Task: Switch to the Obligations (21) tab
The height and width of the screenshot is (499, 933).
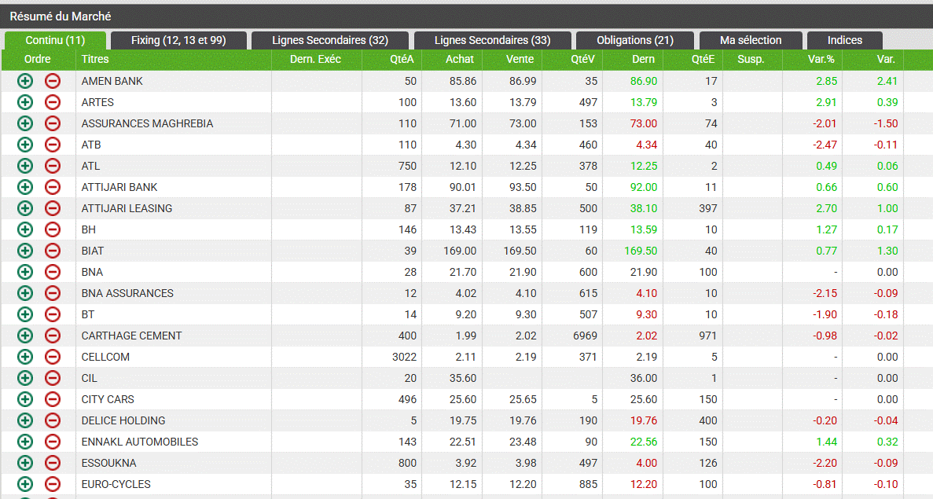Action: coord(635,40)
